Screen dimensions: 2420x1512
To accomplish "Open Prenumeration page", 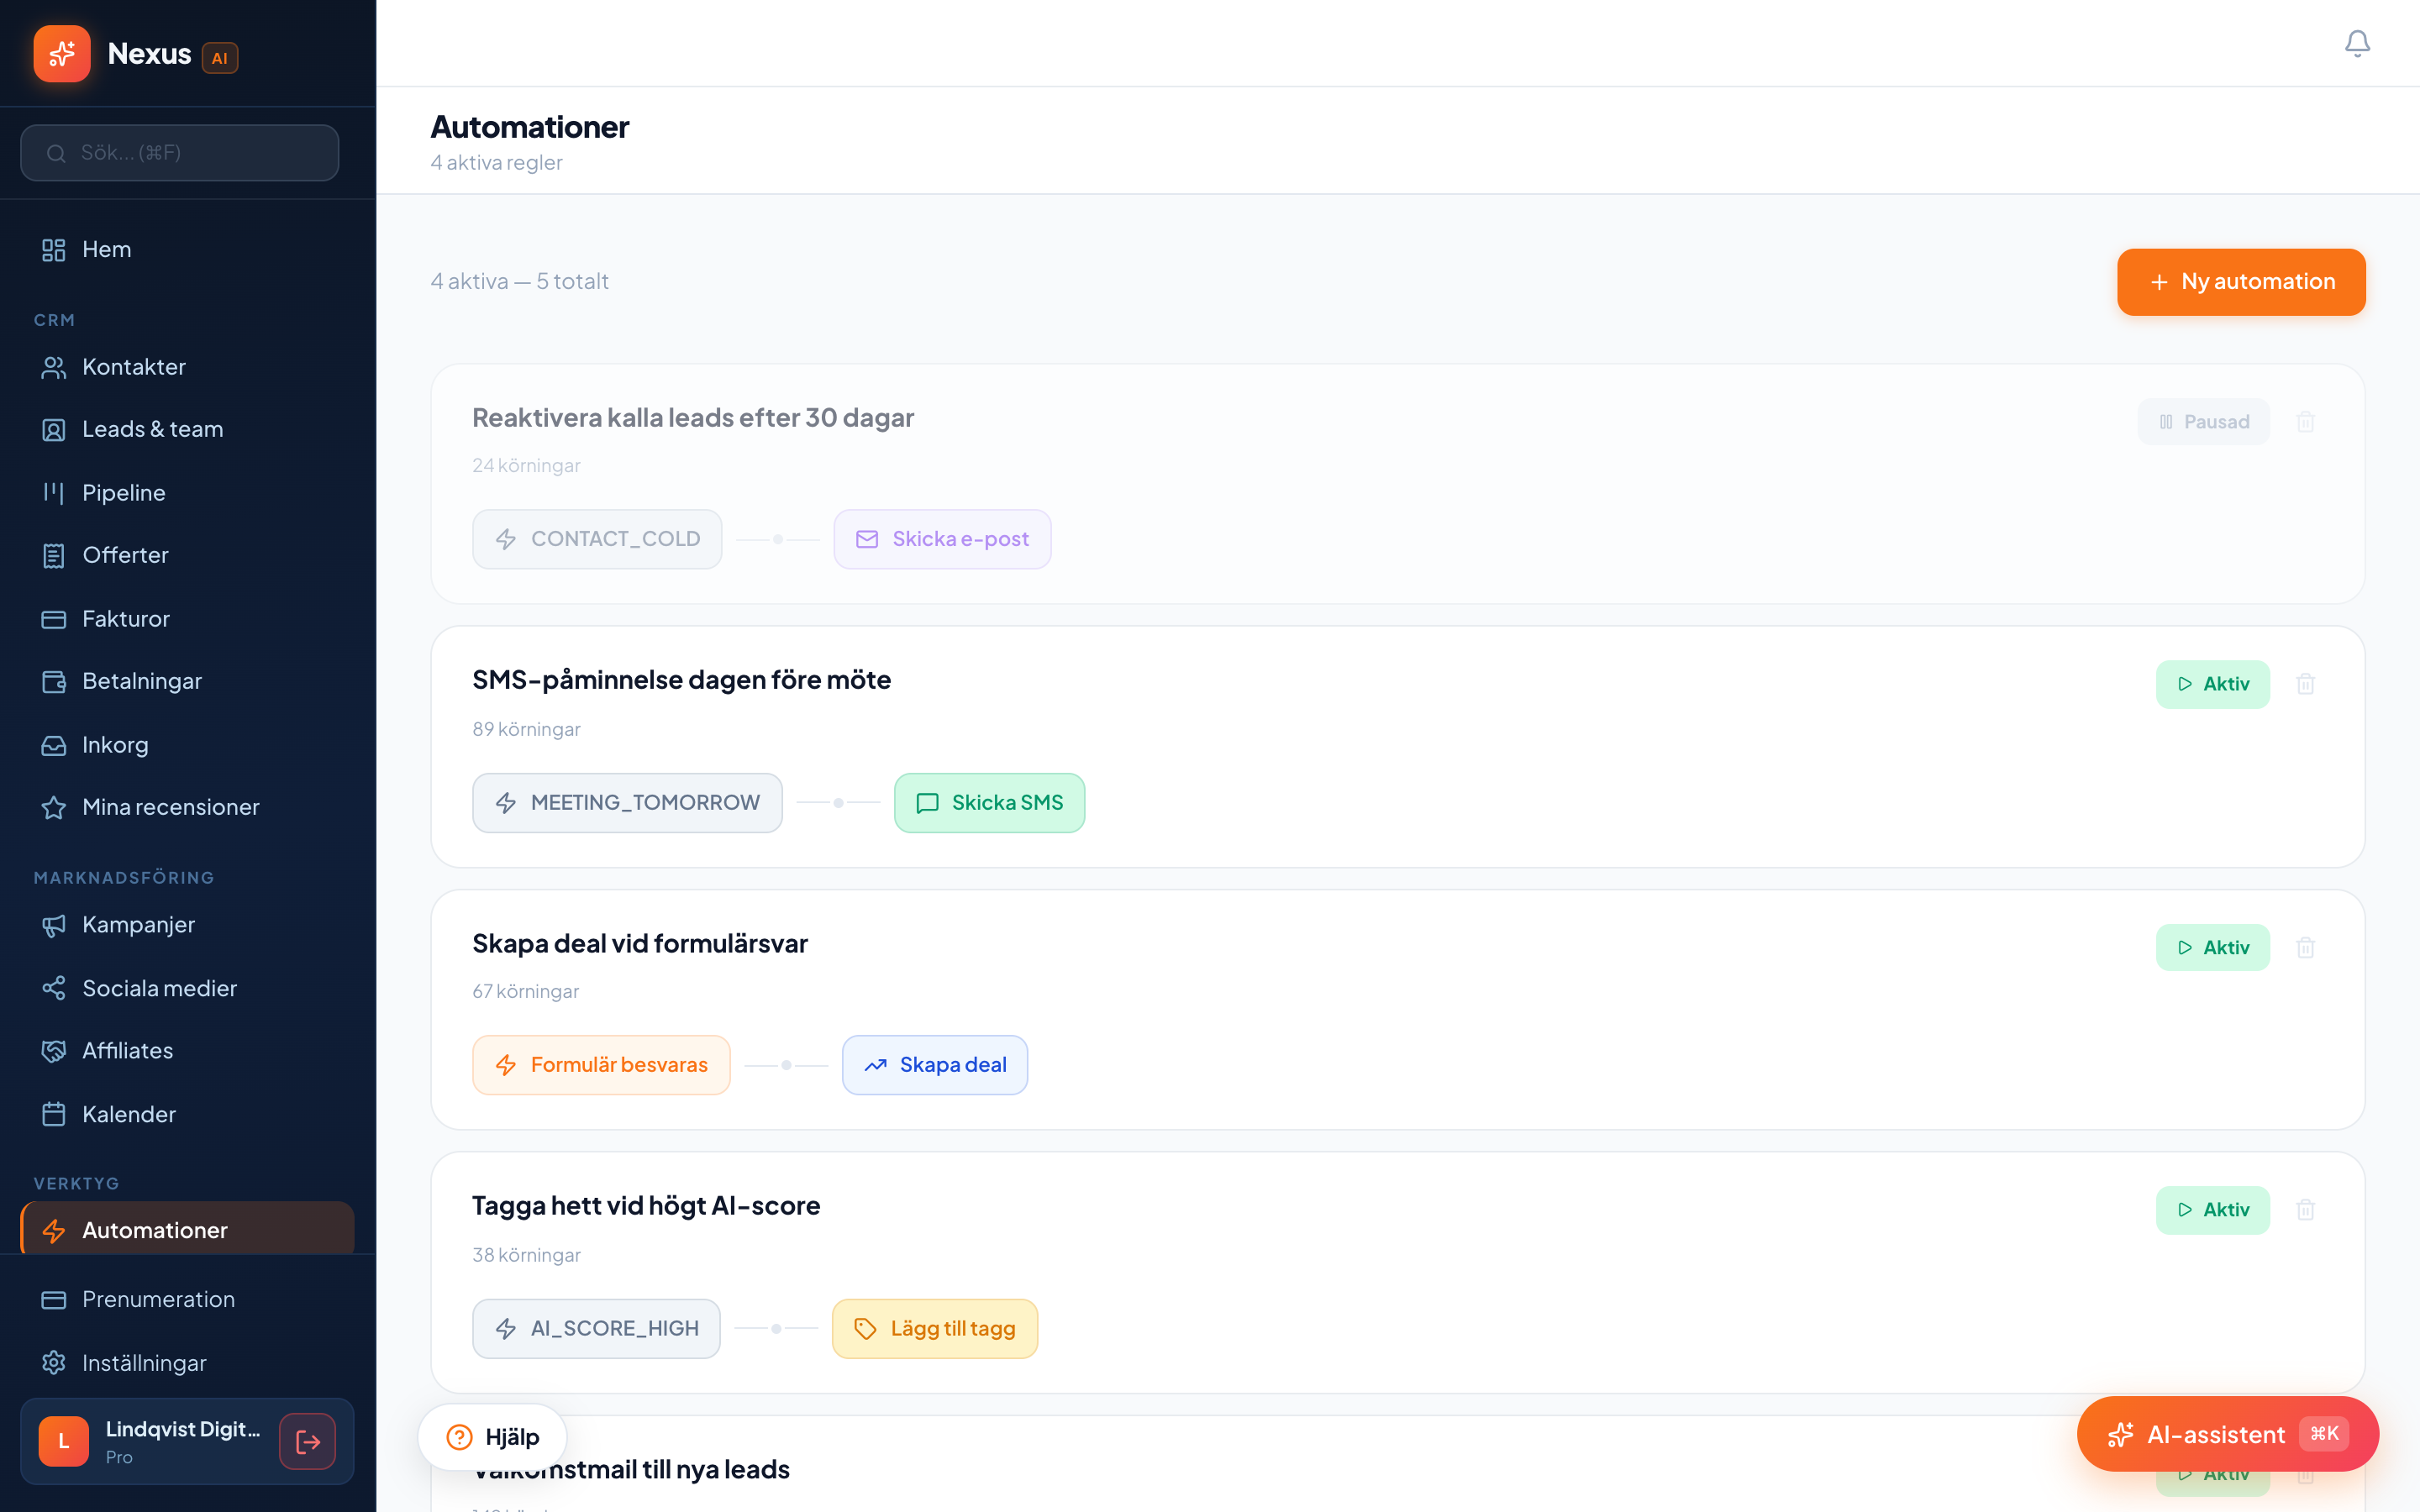I will 187,1299.
